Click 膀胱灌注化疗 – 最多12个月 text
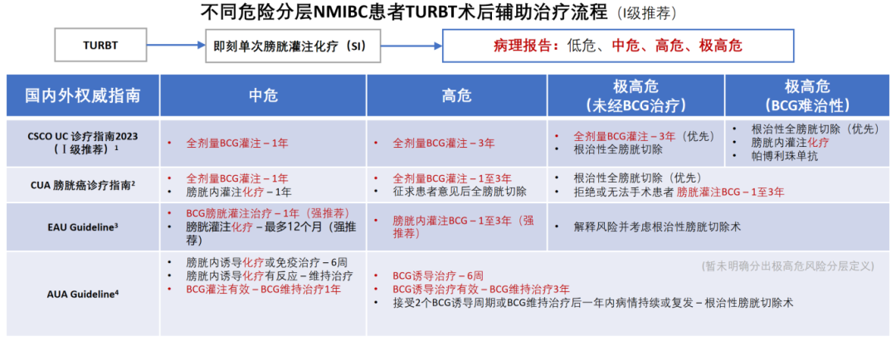This screenshot has height=341, width=896. (x=271, y=234)
